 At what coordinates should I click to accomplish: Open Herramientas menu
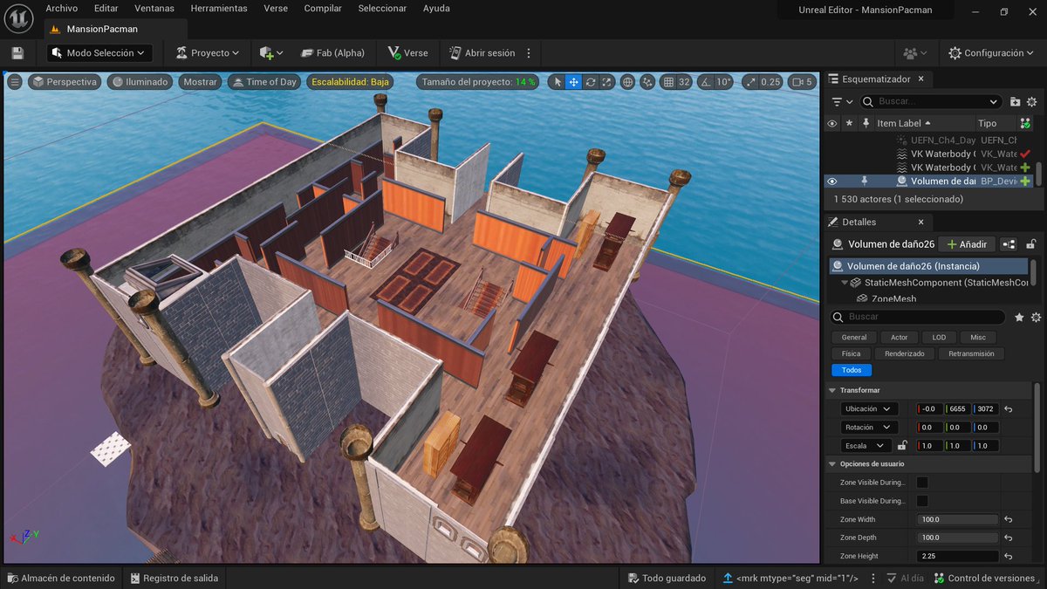tap(219, 8)
